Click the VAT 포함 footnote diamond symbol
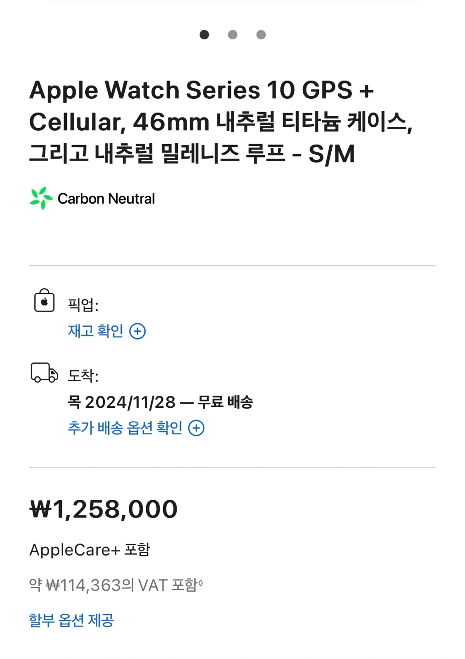The width and height of the screenshot is (465, 659). click(200, 582)
